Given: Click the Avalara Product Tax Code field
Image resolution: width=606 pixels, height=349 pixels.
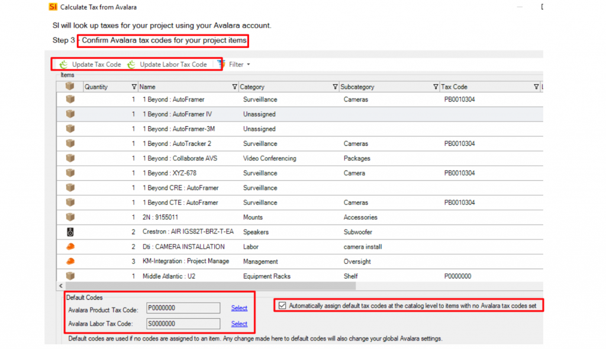Looking at the screenshot, I should [x=183, y=308].
